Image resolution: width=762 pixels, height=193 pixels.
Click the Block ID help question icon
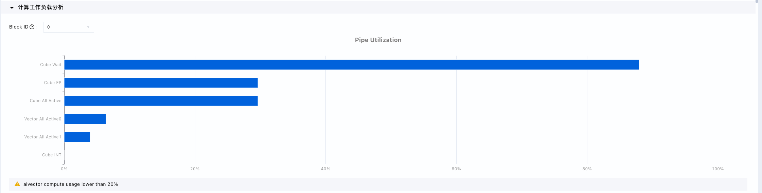32,27
